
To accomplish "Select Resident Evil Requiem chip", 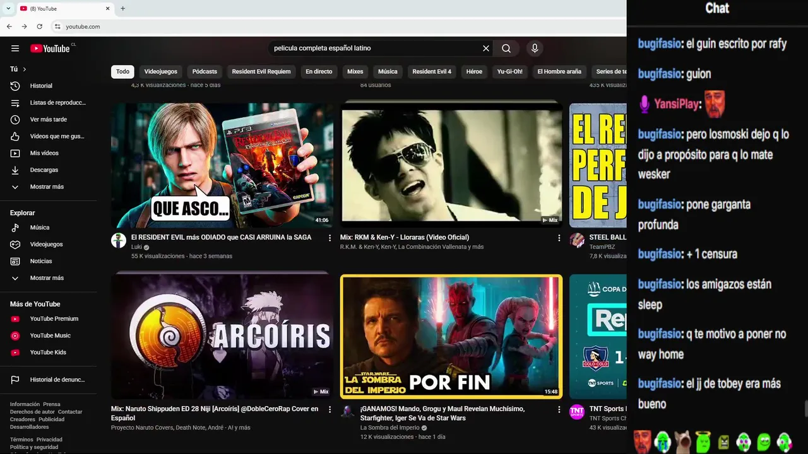I will click(261, 71).
